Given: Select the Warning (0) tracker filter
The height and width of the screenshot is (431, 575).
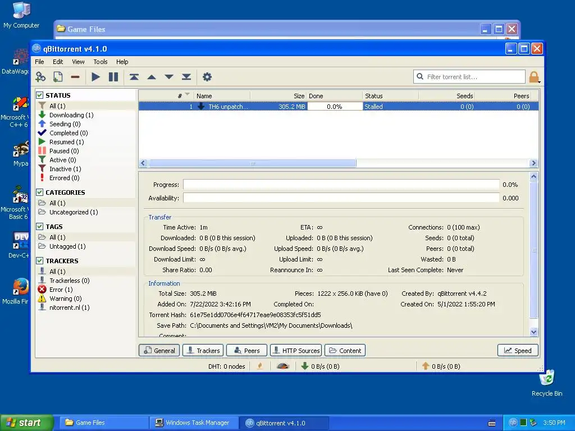Looking at the screenshot, I should pos(65,299).
